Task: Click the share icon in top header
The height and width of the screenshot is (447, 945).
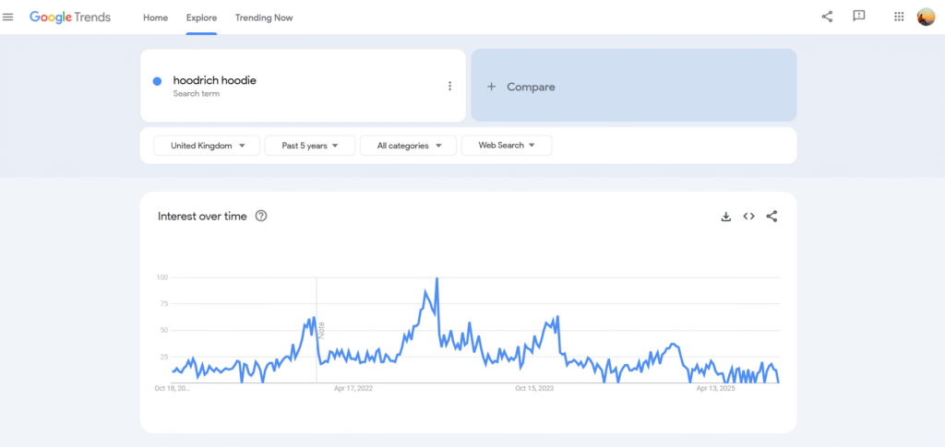Action: [827, 17]
